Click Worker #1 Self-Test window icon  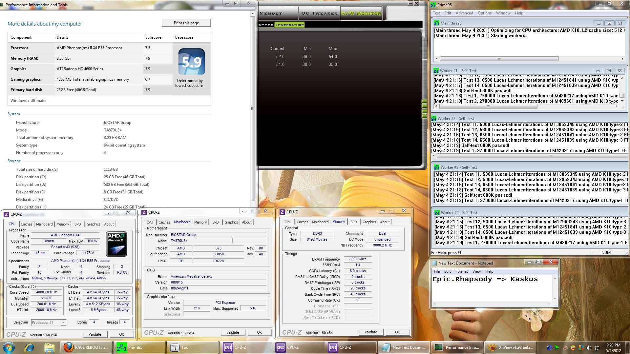(x=436, y=71)
